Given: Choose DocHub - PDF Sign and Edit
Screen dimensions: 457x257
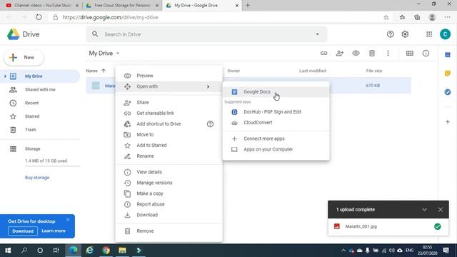Looking at the screenshot, I should click(276, 112).
